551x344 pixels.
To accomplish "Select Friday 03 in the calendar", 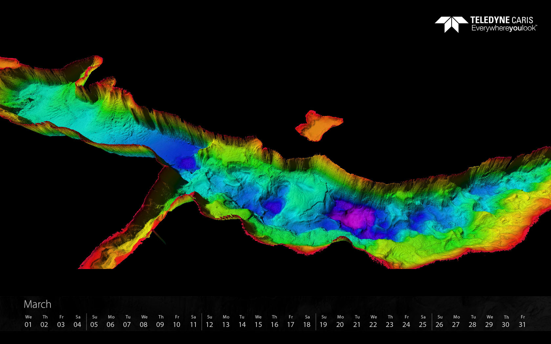I will point(61,321).
